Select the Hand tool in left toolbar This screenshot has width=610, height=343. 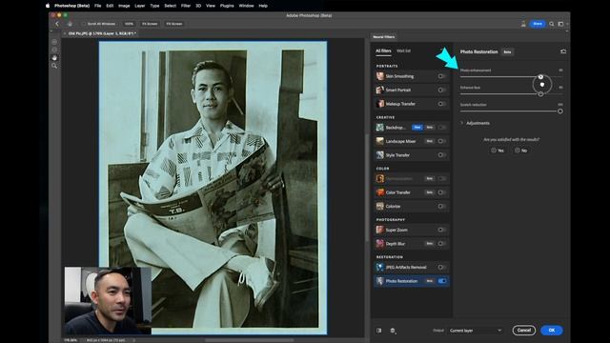point(54,57)
